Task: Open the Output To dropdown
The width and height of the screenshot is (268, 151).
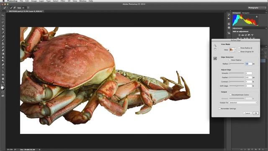Action: click(x=243, y=102)
